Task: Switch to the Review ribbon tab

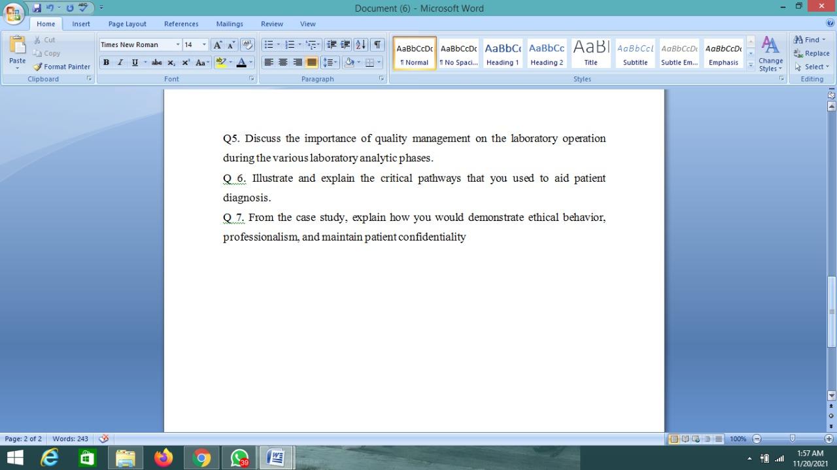Action: [x=271, y=24]
